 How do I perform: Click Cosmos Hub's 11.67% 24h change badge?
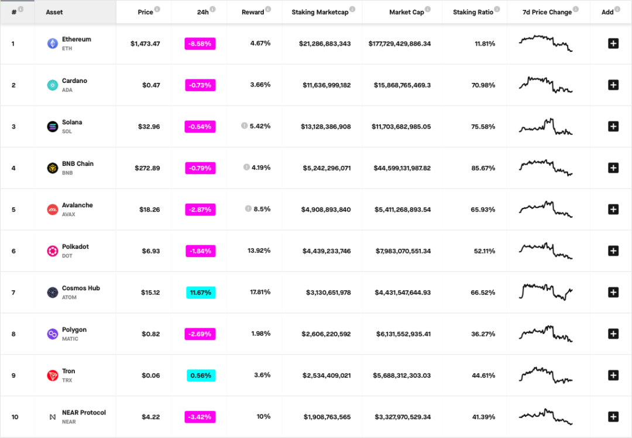201,293
